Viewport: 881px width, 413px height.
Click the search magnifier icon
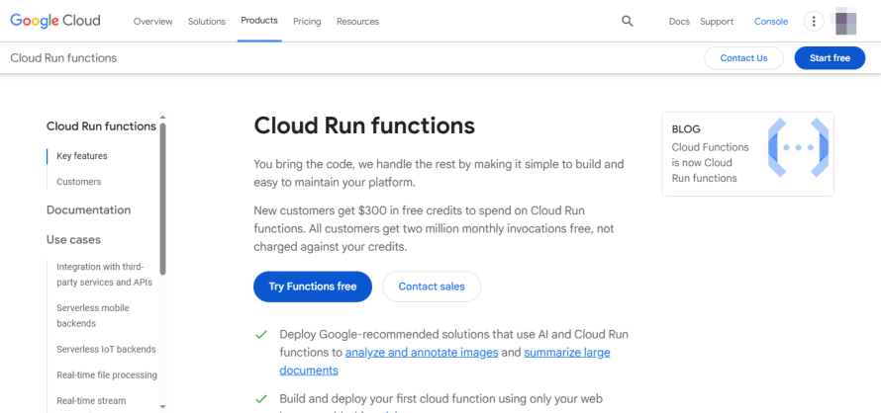[x=627, y=22]
